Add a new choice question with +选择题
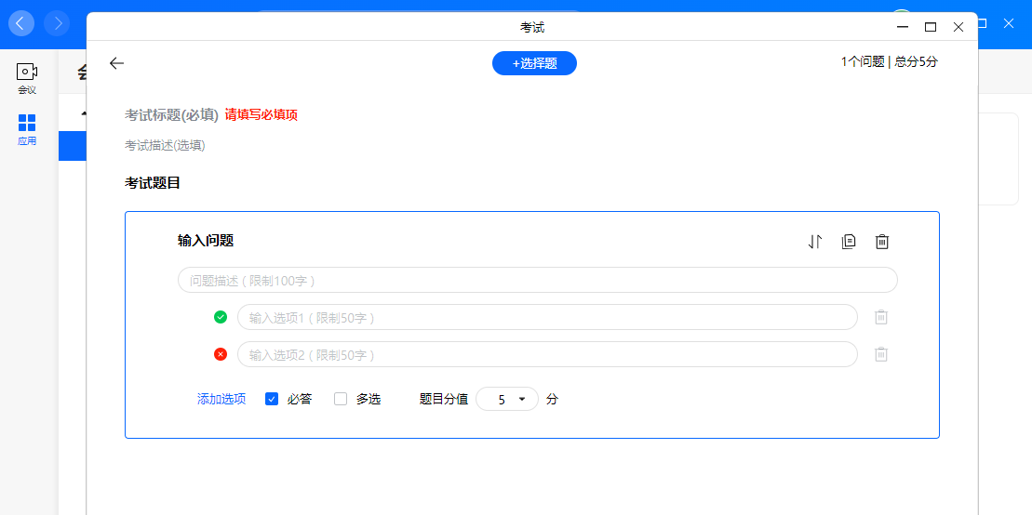This screenshot has width=1032, height=515. pyautogui.click(x=534, y=63)
